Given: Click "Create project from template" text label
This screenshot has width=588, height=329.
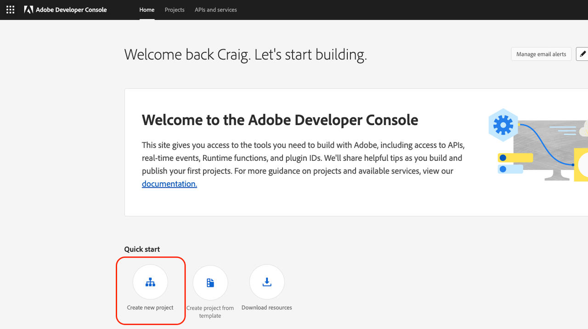Looking at the screenshot, I should tap(210, 312).
